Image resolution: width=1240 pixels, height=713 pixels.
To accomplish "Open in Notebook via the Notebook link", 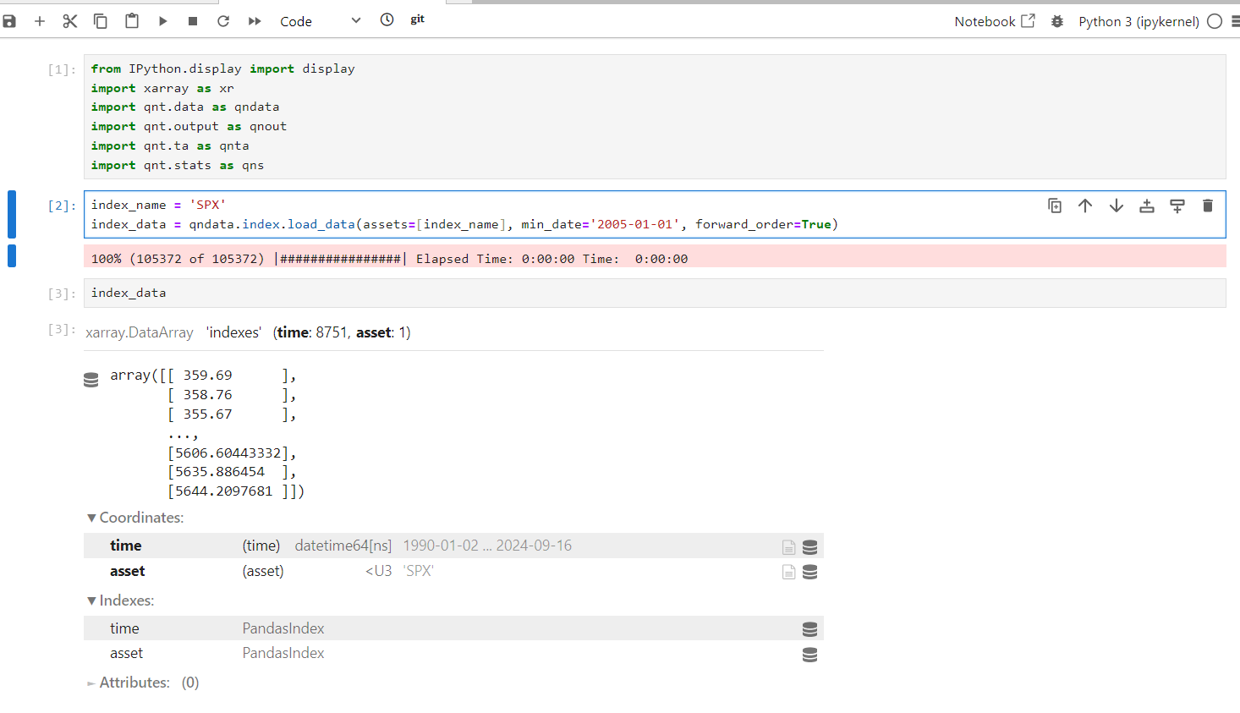I will (x=995, y=21).
